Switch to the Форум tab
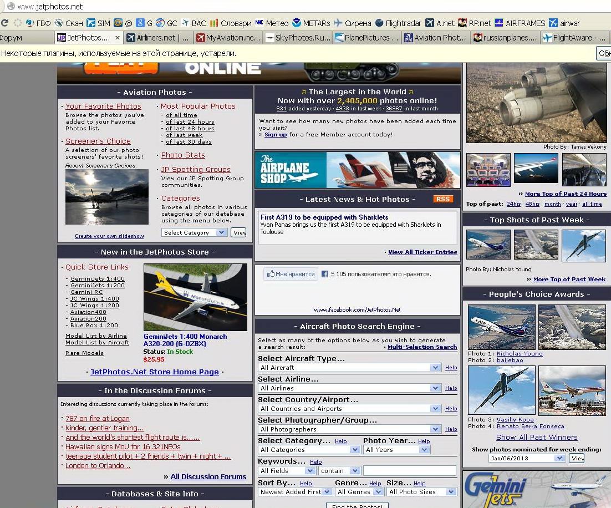Image resolution: width=611 pixels, height=508 pixels. [x=27, y=37]
